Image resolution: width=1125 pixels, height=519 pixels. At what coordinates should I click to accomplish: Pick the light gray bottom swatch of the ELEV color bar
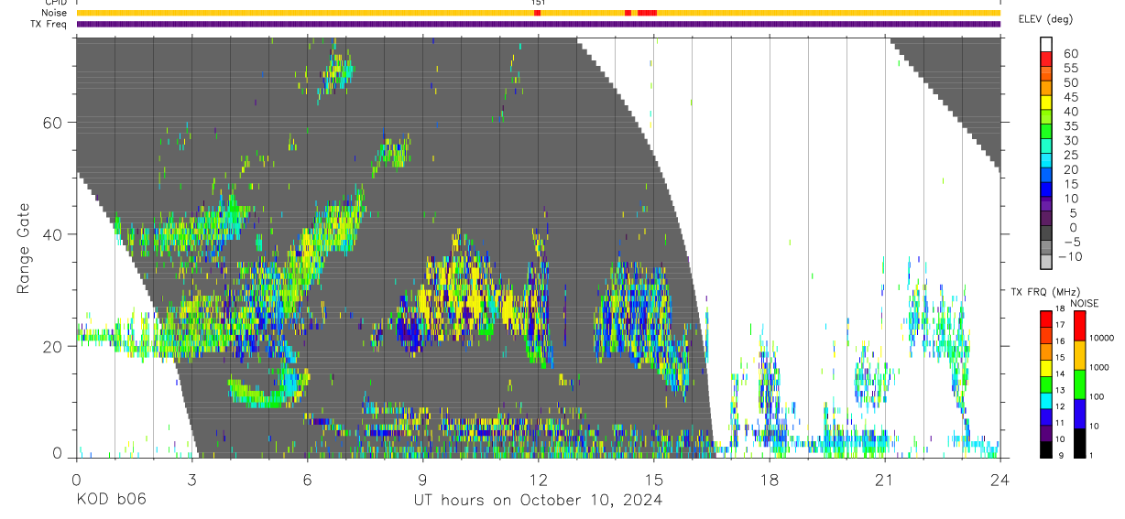[x=1046, y=262]
